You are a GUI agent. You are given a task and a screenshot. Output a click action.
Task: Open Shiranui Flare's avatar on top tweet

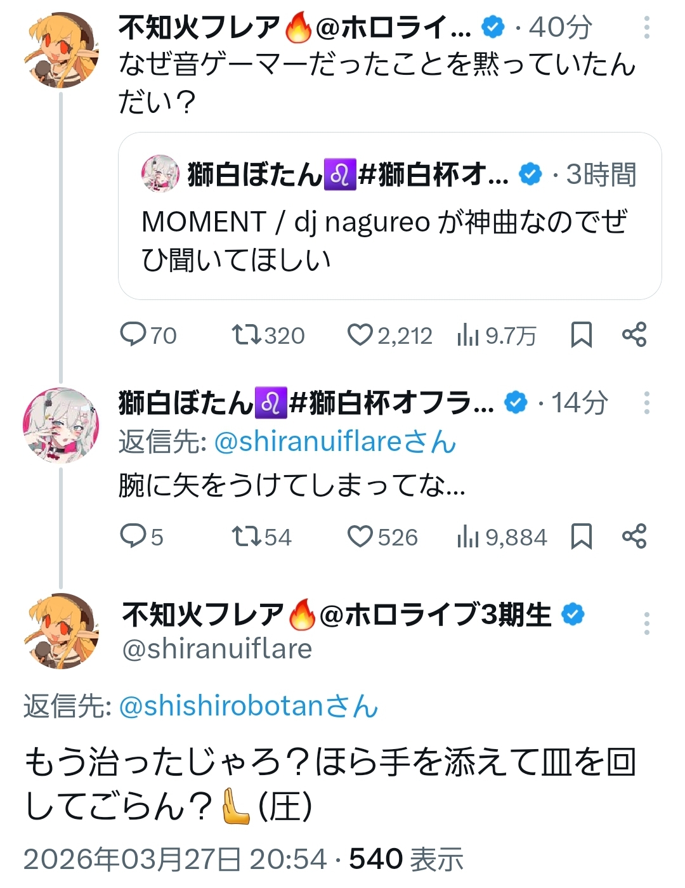[x=61, y=49]
